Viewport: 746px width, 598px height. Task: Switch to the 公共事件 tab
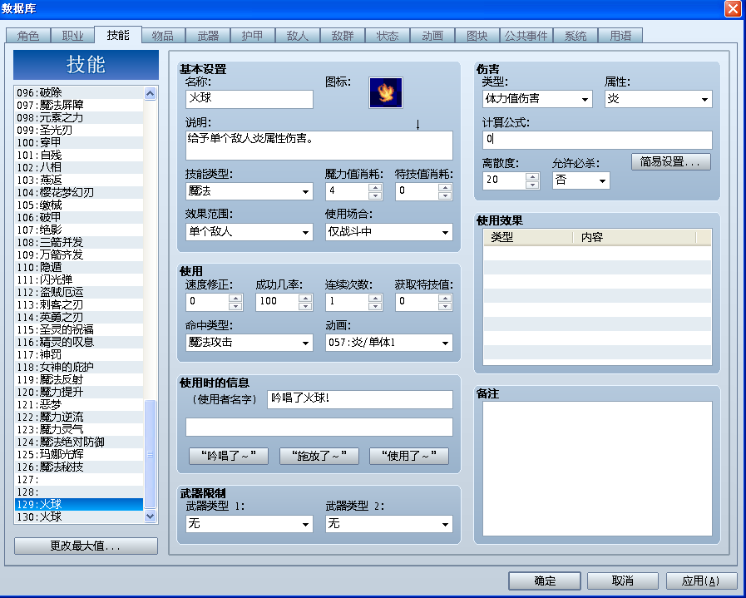click(x=526, y=36)
